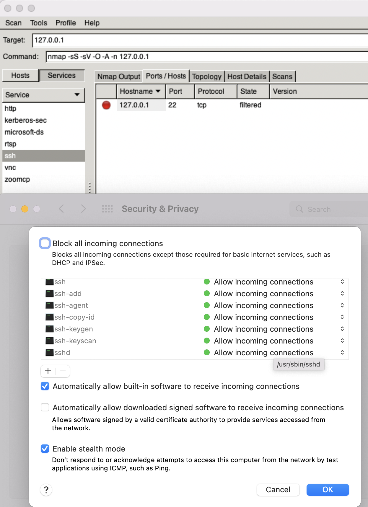This screenshot has width=368, height=507.
Task: Select the highlighted ssh service row
Action: coord(44,156)
